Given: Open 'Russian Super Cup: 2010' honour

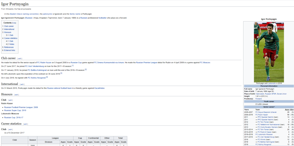Looking at the screenshot, I should pyautogui.click(x=15, y=111).
